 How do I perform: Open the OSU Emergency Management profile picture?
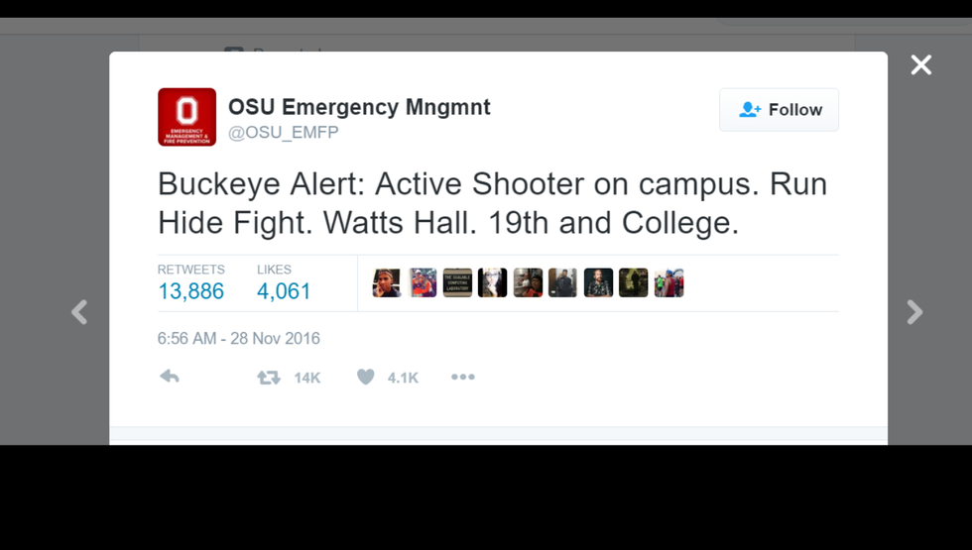pos(186,117)
